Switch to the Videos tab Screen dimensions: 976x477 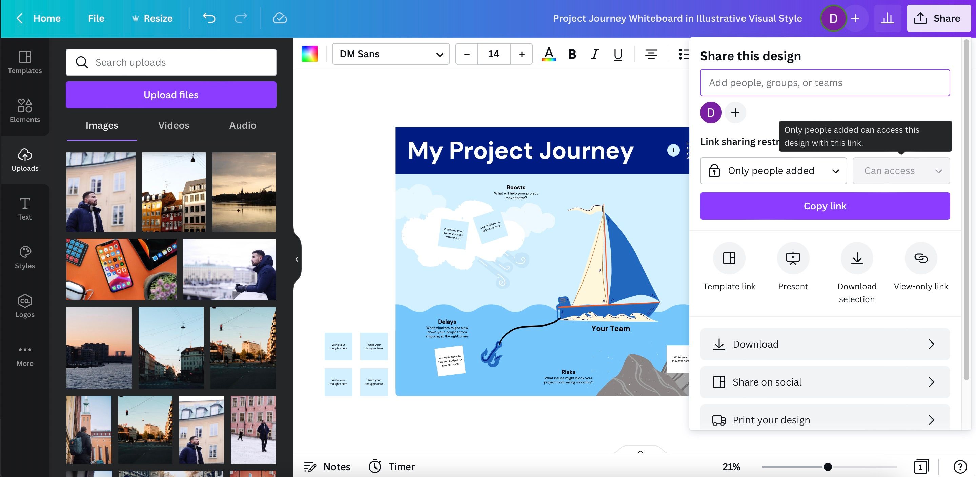174,125
